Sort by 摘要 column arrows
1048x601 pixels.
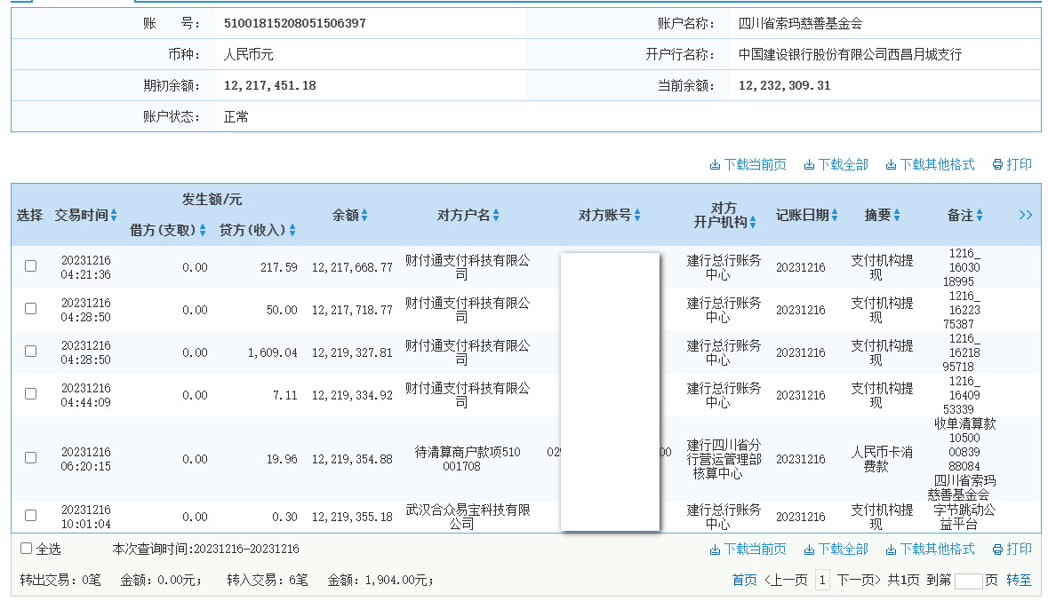tap(896, 215)
